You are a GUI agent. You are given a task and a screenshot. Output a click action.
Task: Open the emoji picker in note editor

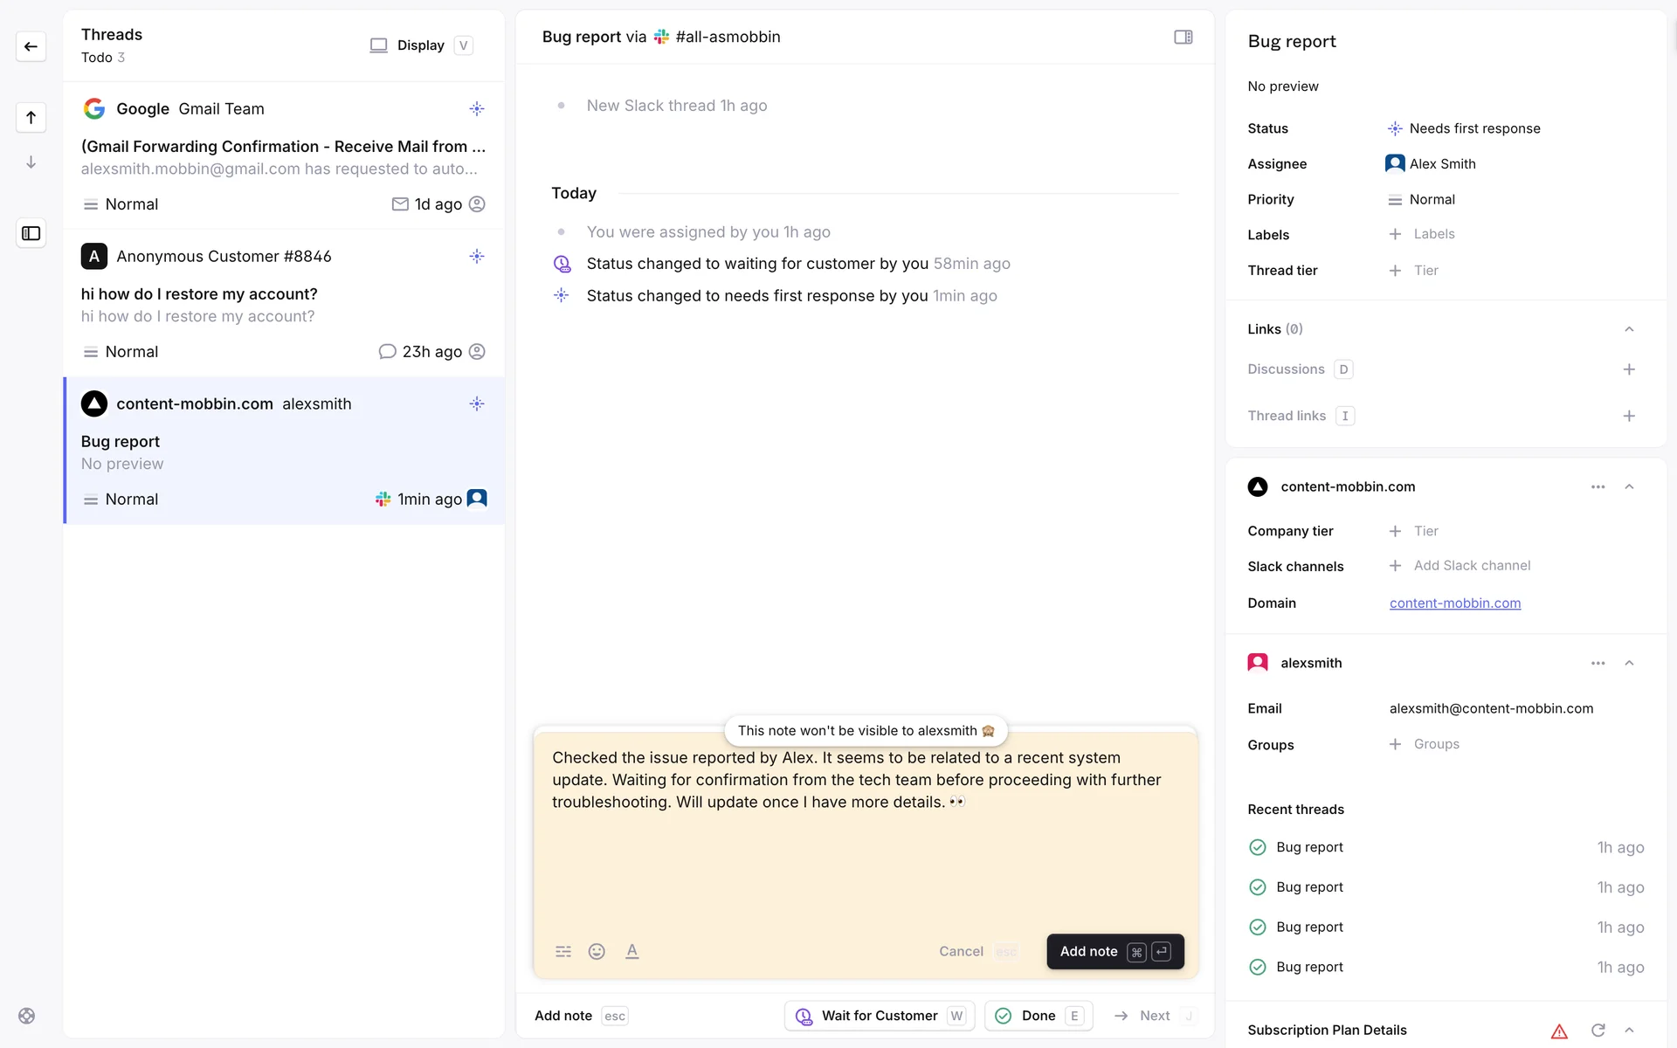[597, 951]
